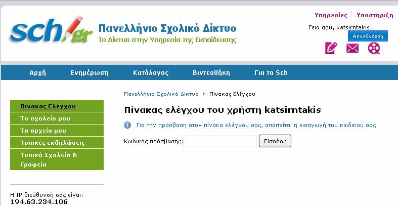Viewport: 398px width, 206px height.
Task: Click the Πίνακας Ελέγχου breadcrumb text
Action: (232, 94)
